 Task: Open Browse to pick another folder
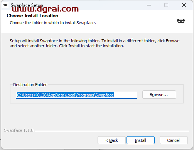(x=159, y=95)
